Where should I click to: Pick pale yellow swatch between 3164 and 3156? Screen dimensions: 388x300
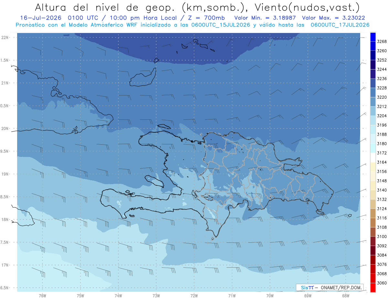[373, 167]
